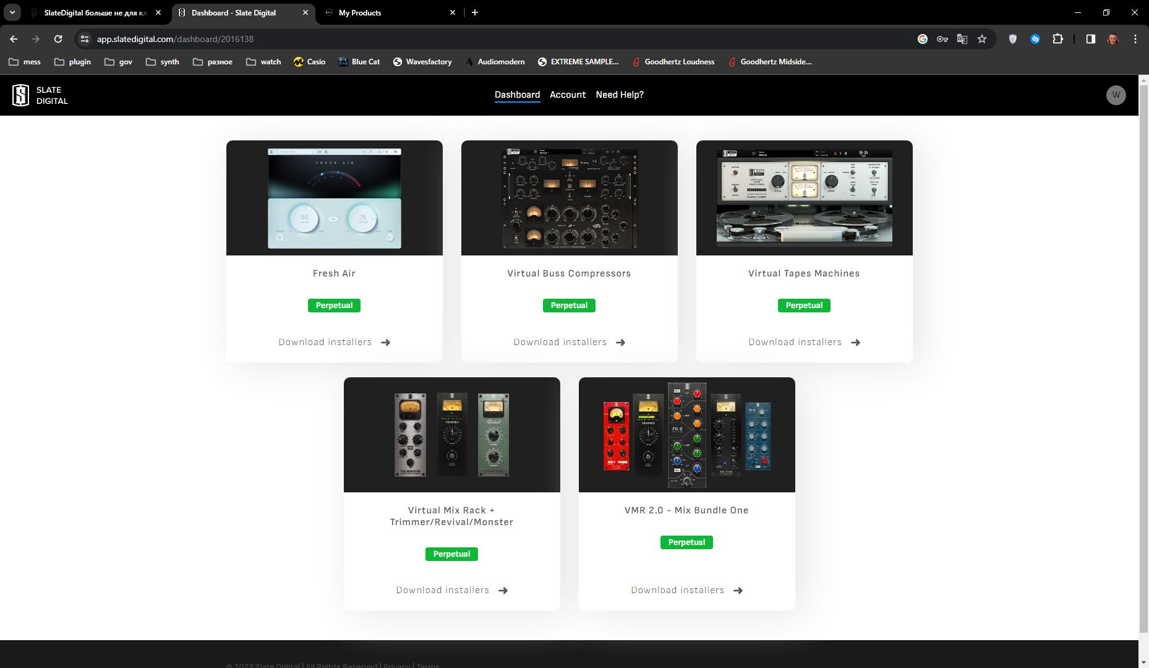
Task: Click the arrow next to Fresh Air download
Action: coord(386,343)
